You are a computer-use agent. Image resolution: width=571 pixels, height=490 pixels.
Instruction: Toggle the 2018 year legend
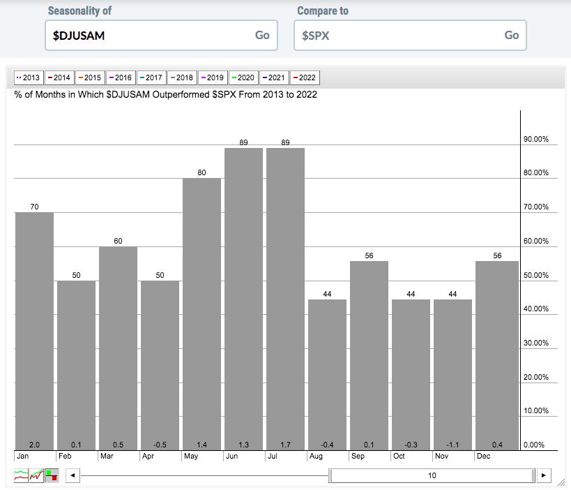pyautogui.click(x=181, y=77)
